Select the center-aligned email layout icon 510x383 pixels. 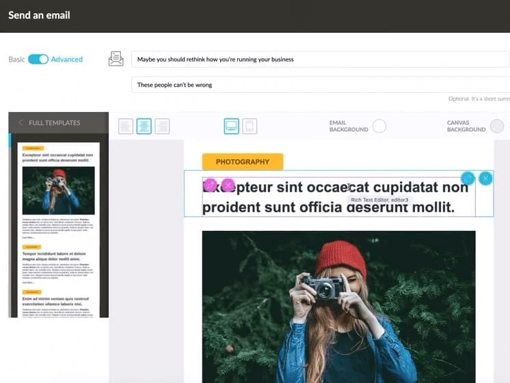[144, 126]
